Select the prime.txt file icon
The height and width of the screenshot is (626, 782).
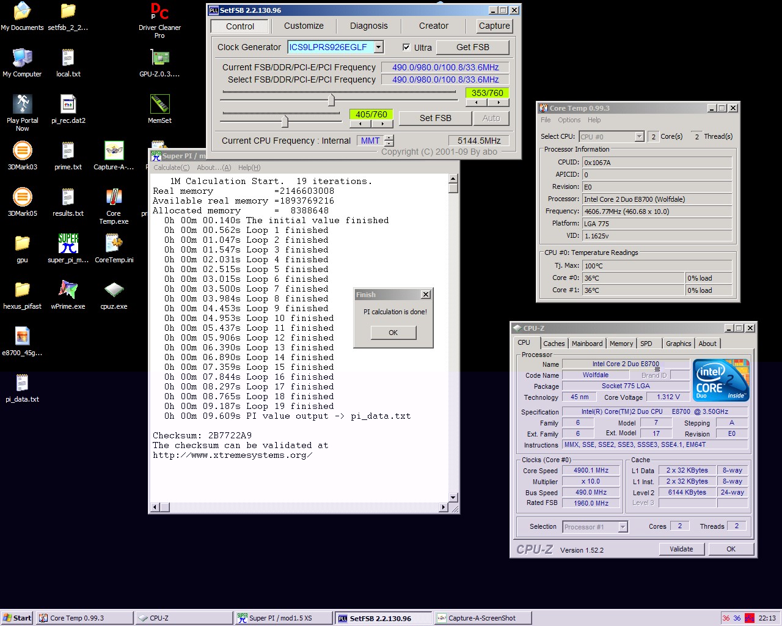68,156
